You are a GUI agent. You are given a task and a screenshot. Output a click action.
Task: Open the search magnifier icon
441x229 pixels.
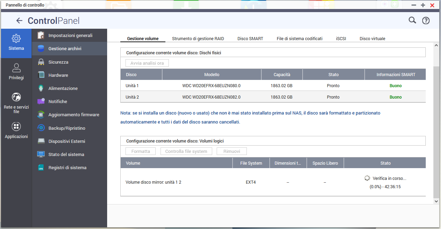412,20
